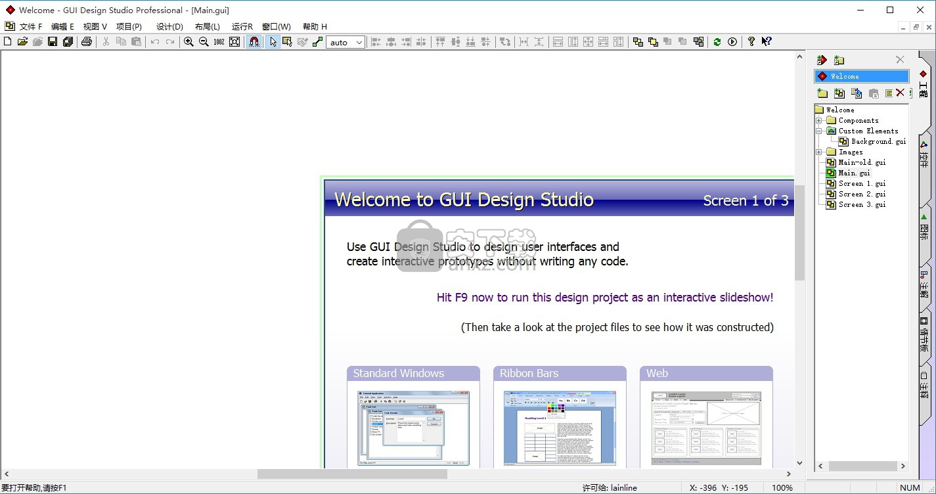Click the new design file icon in panel
The image size is (936, 494).
pos(839,93)
